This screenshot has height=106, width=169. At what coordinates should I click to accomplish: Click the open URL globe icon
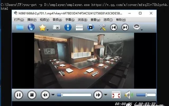[31, 27]
